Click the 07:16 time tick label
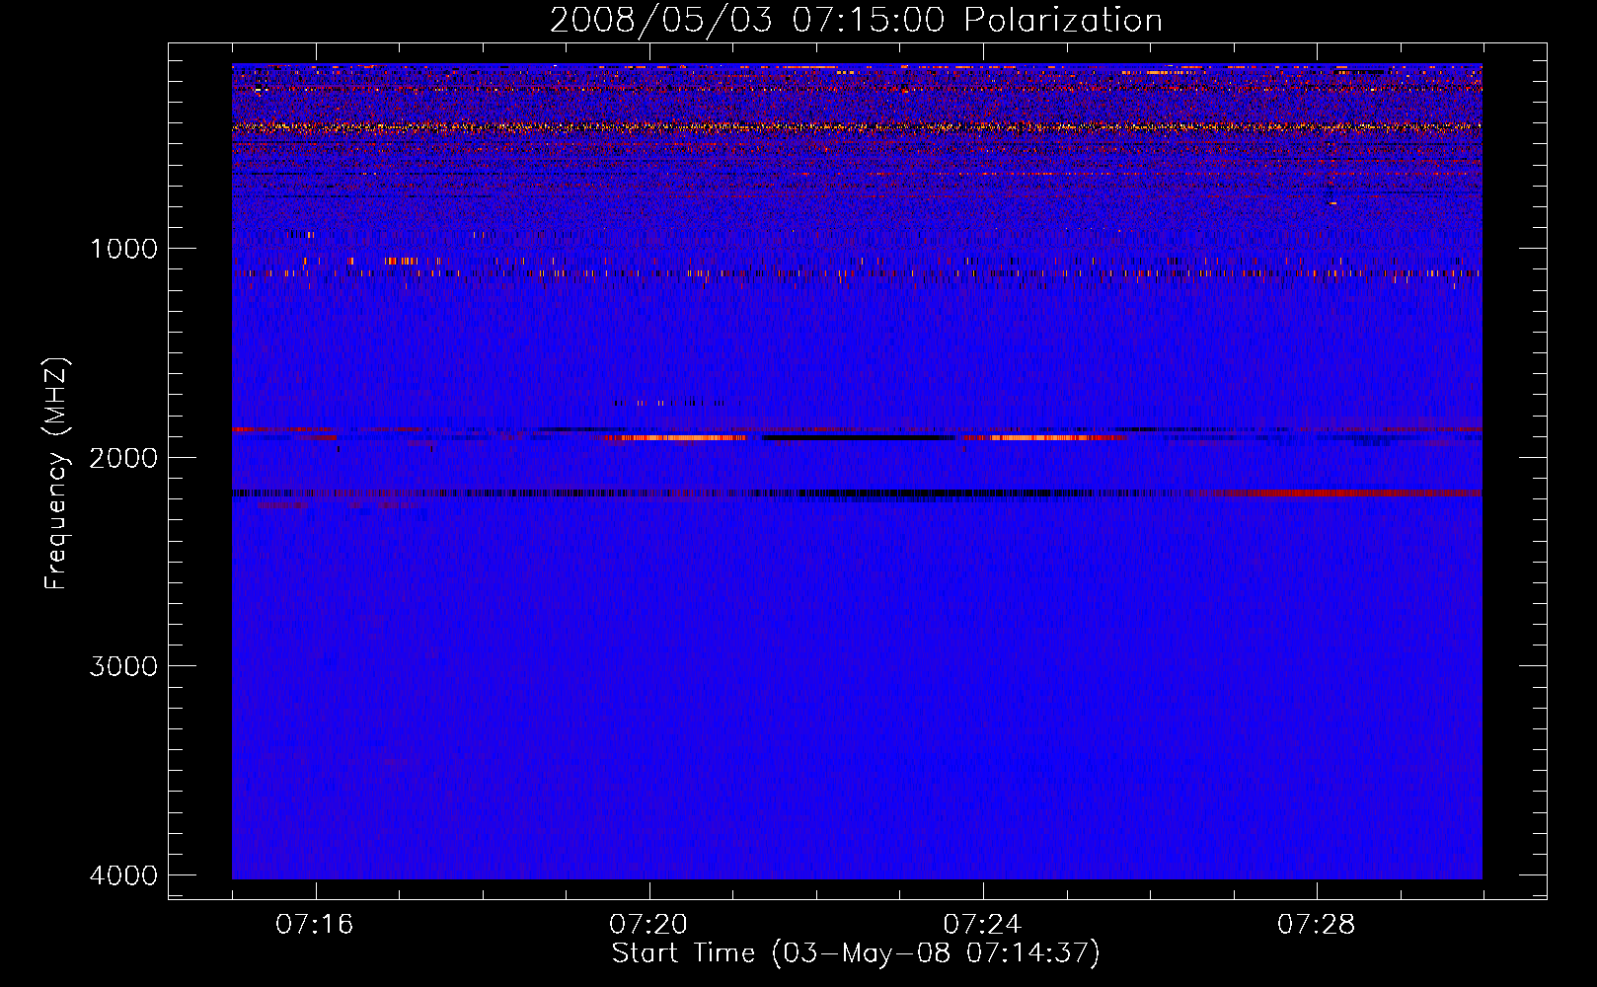 pos(314,925)
